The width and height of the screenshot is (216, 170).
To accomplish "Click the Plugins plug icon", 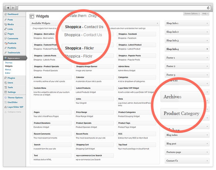I will tap(6, 78).
